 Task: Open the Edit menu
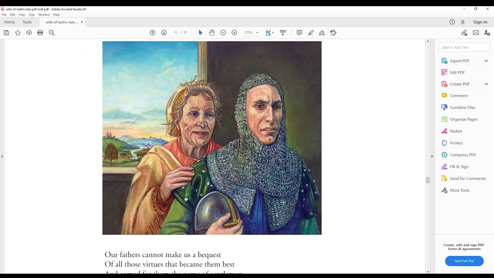13,15
